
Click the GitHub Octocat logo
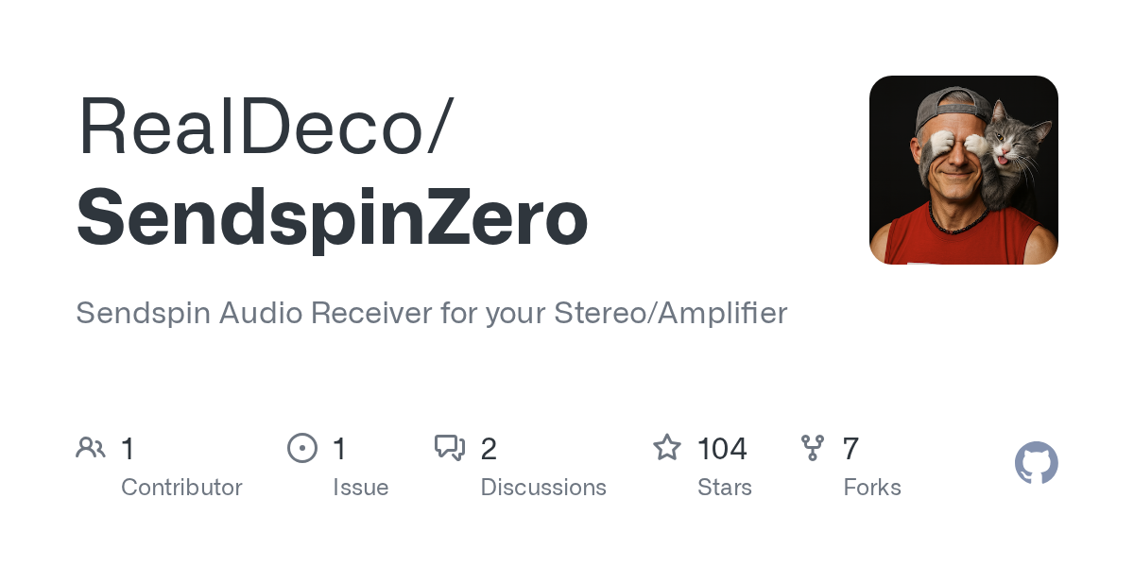tap(1036, 463)
